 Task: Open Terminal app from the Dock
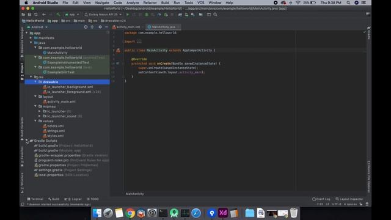163,213
